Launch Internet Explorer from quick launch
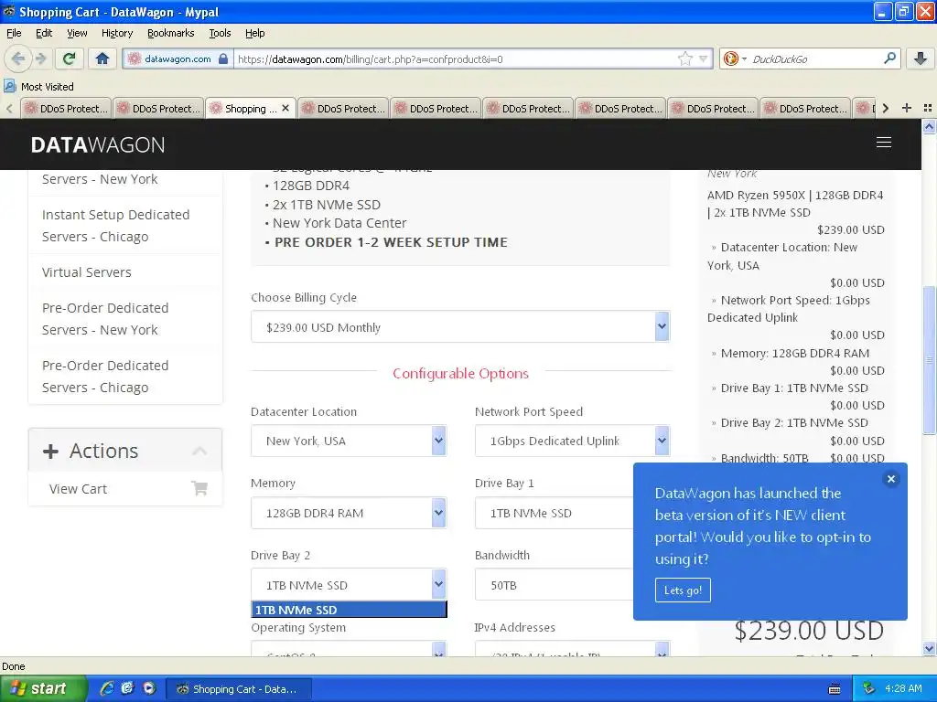 coord(107,688)
